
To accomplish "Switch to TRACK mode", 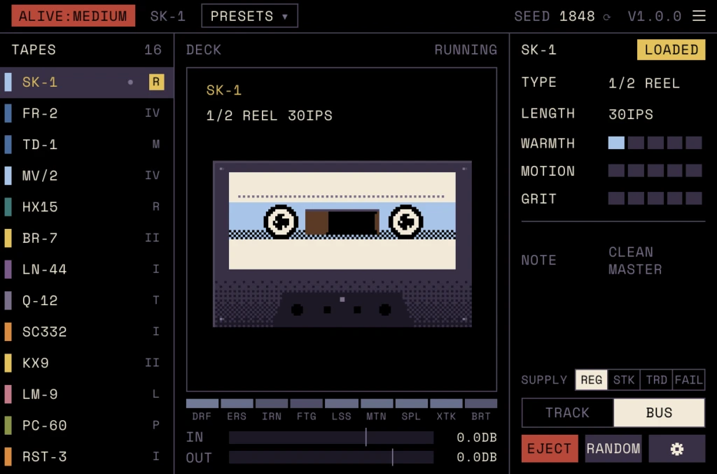I will pos(567,413).
